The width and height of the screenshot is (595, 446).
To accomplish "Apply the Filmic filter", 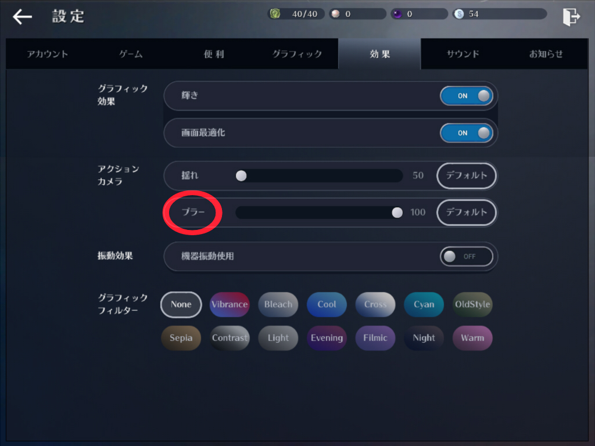I will tap(375, 338).
